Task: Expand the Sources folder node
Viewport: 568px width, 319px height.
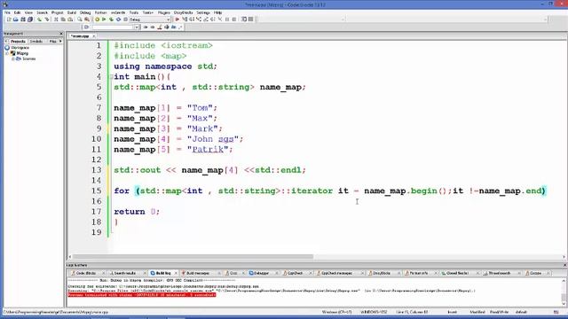Action: click(13, 58)
